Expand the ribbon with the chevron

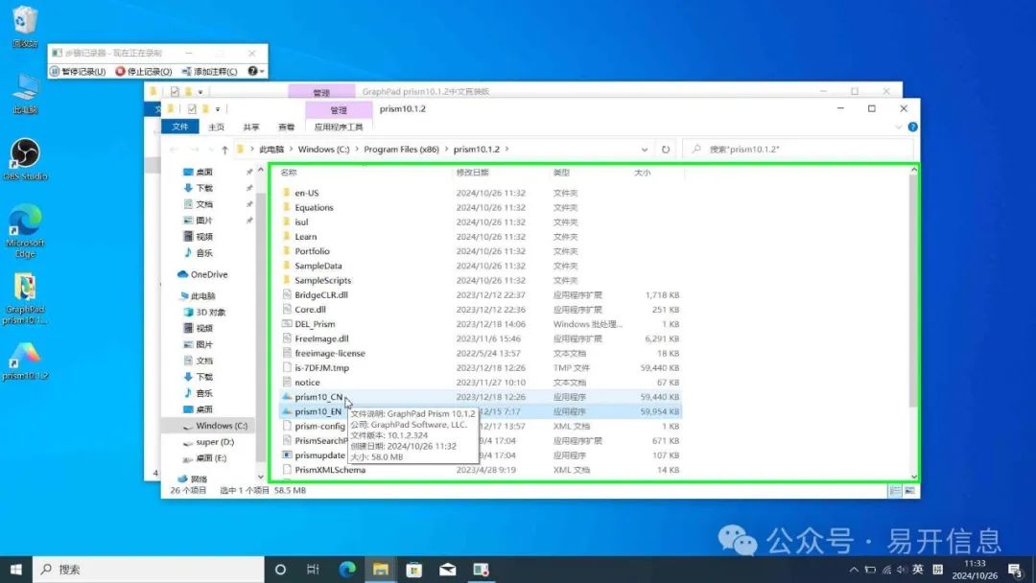898,127
